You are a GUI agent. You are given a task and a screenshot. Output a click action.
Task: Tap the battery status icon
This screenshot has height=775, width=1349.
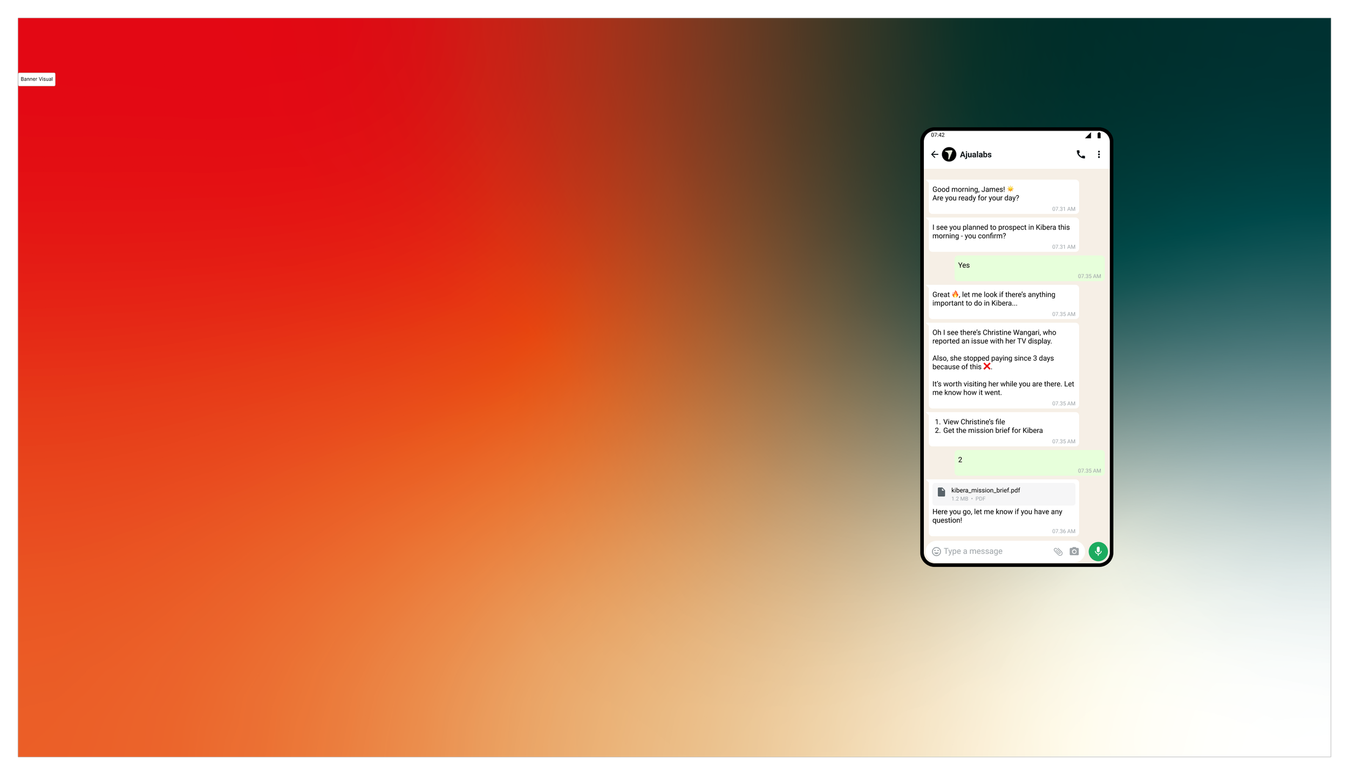pos(1099,135)
